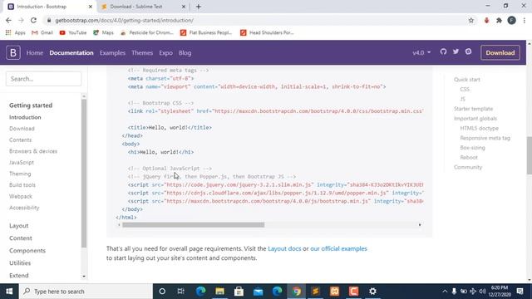Expand the Layout section
Viewport: 532px width, 299px height.
pyautogui.click(x=18, y=226)
